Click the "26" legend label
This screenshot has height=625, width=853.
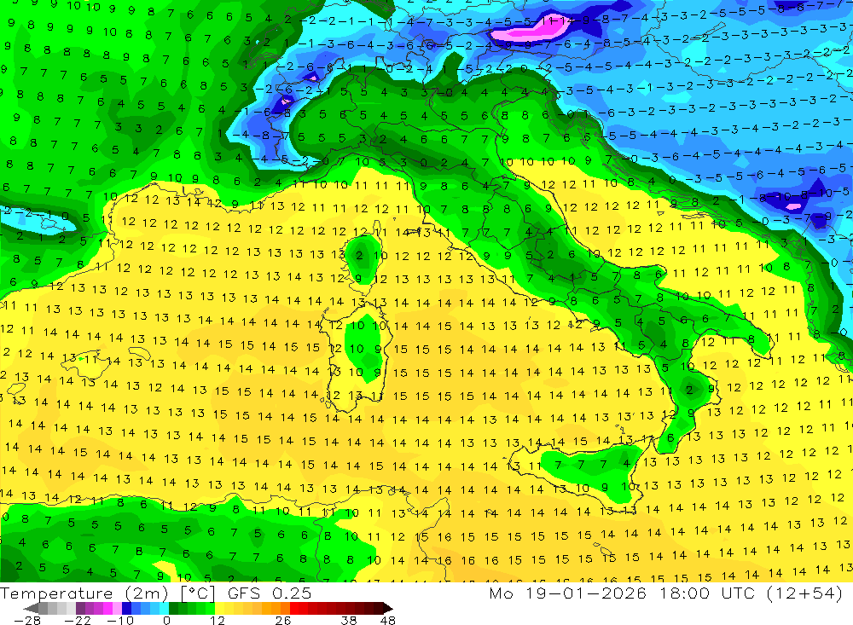pyautogui.click(x=283, y=621)
